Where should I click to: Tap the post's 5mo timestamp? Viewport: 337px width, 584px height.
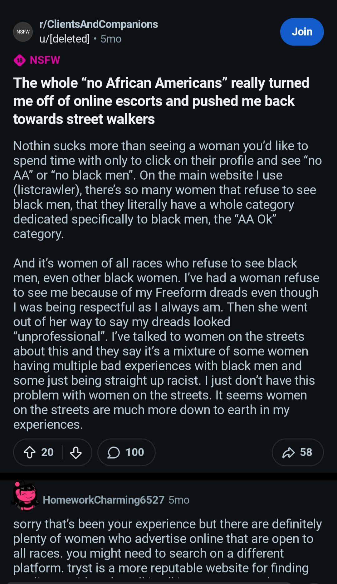(x=111, y=39)
